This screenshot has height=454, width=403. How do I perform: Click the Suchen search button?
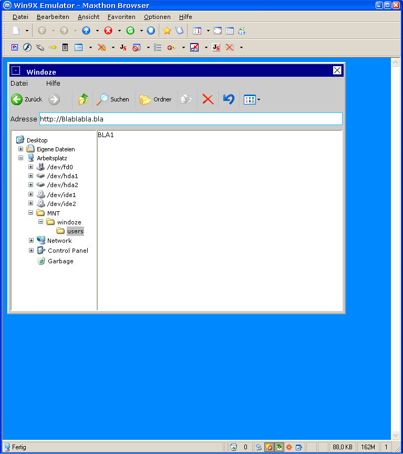coord(113,99)
